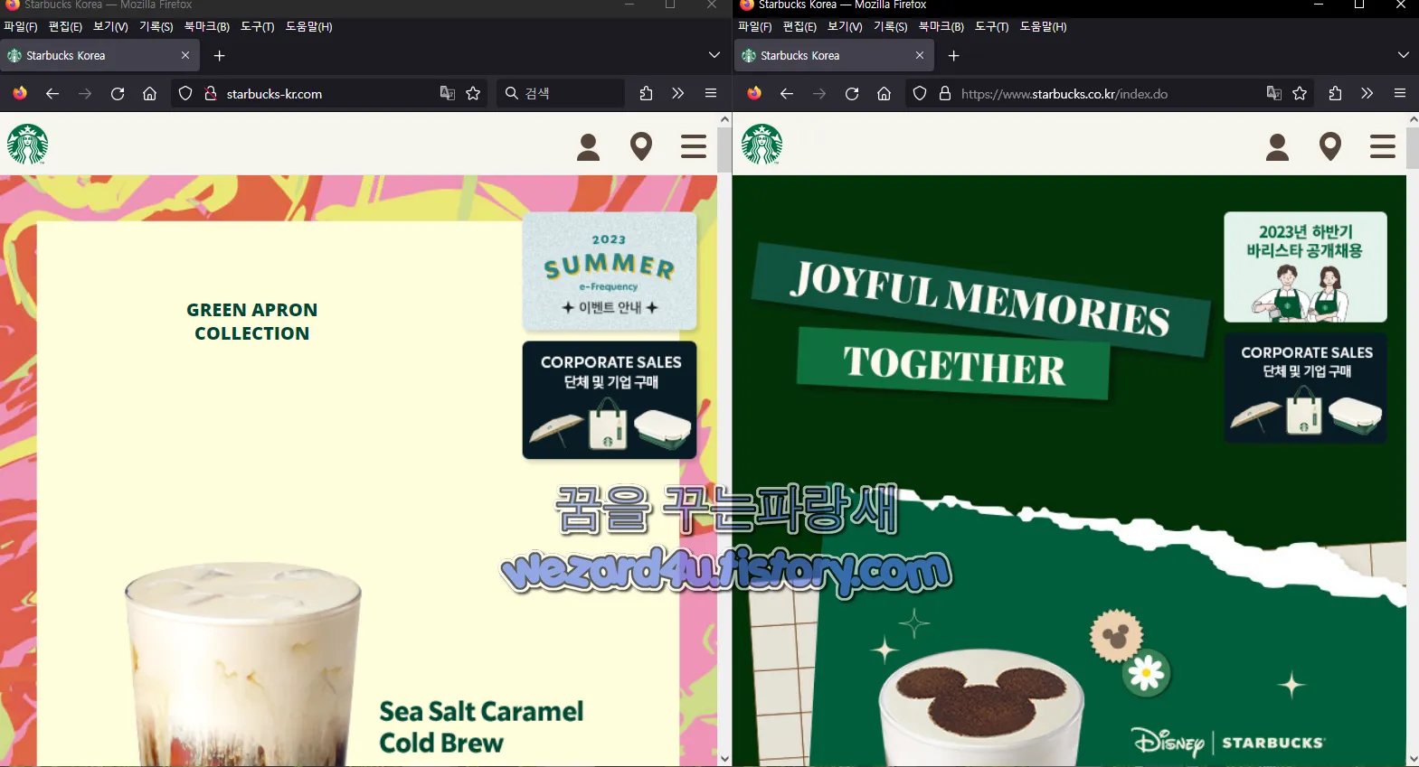Select Starbucks Korea tab in left window
This screenshot has height=767, width=1419.
pos(99,55)
